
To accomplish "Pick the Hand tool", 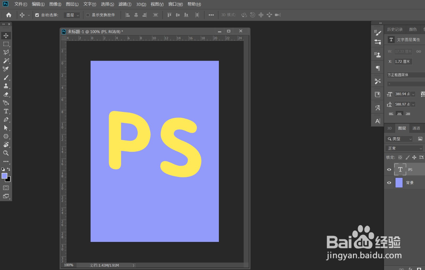I will [x=6, y=145].
